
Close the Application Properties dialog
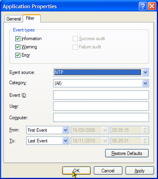click(x=152, y=6)
